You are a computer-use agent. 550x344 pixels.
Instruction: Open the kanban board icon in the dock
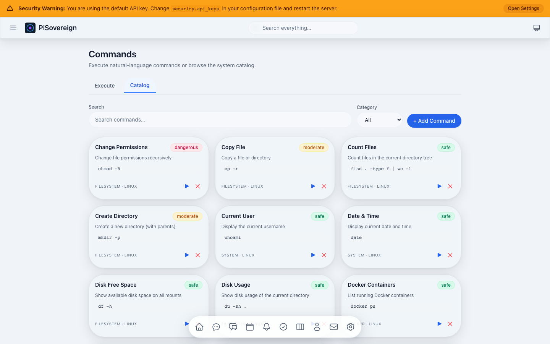300,327
